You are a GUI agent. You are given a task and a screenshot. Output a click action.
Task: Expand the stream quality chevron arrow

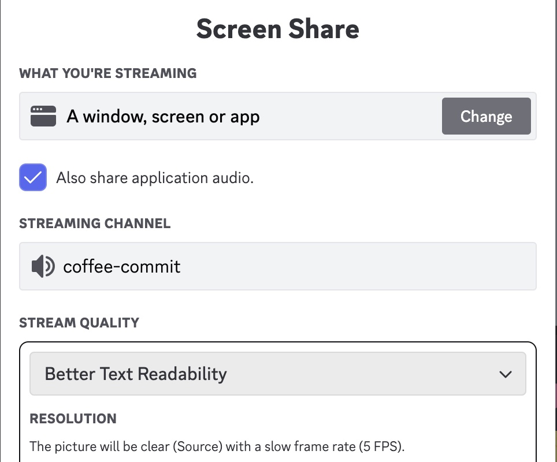[x=505, y=374]
